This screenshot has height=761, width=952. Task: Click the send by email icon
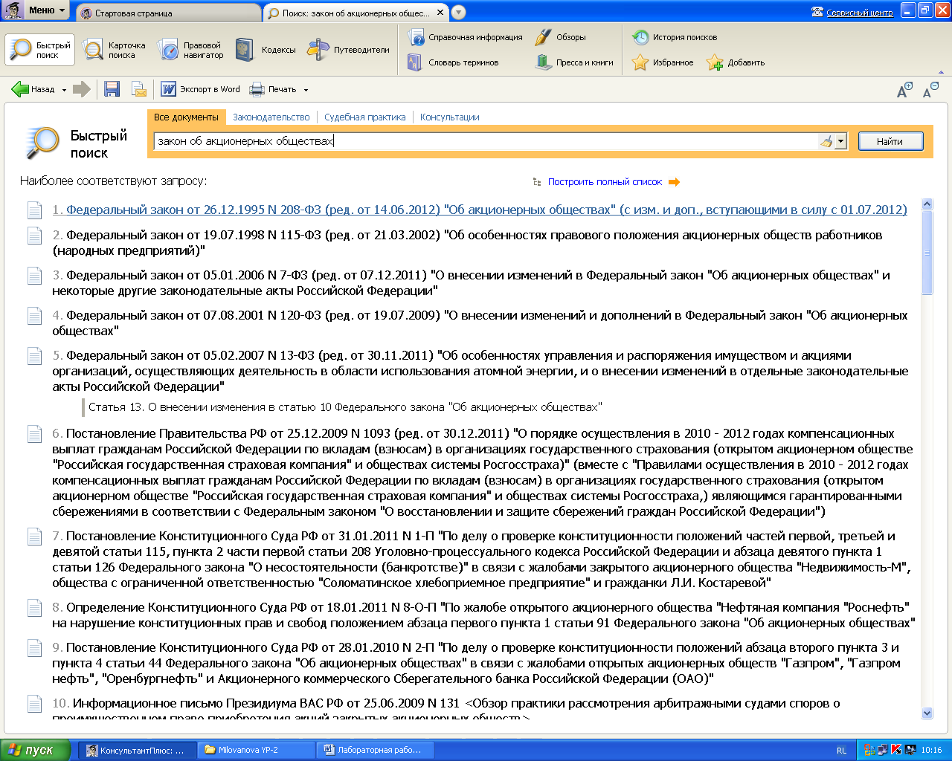point(139,89)
